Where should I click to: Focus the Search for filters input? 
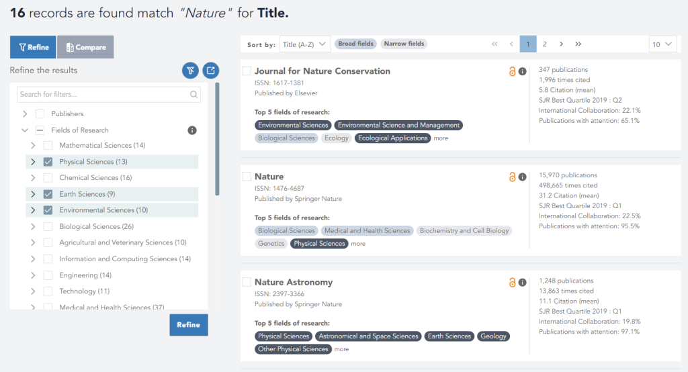coord(109,94)
